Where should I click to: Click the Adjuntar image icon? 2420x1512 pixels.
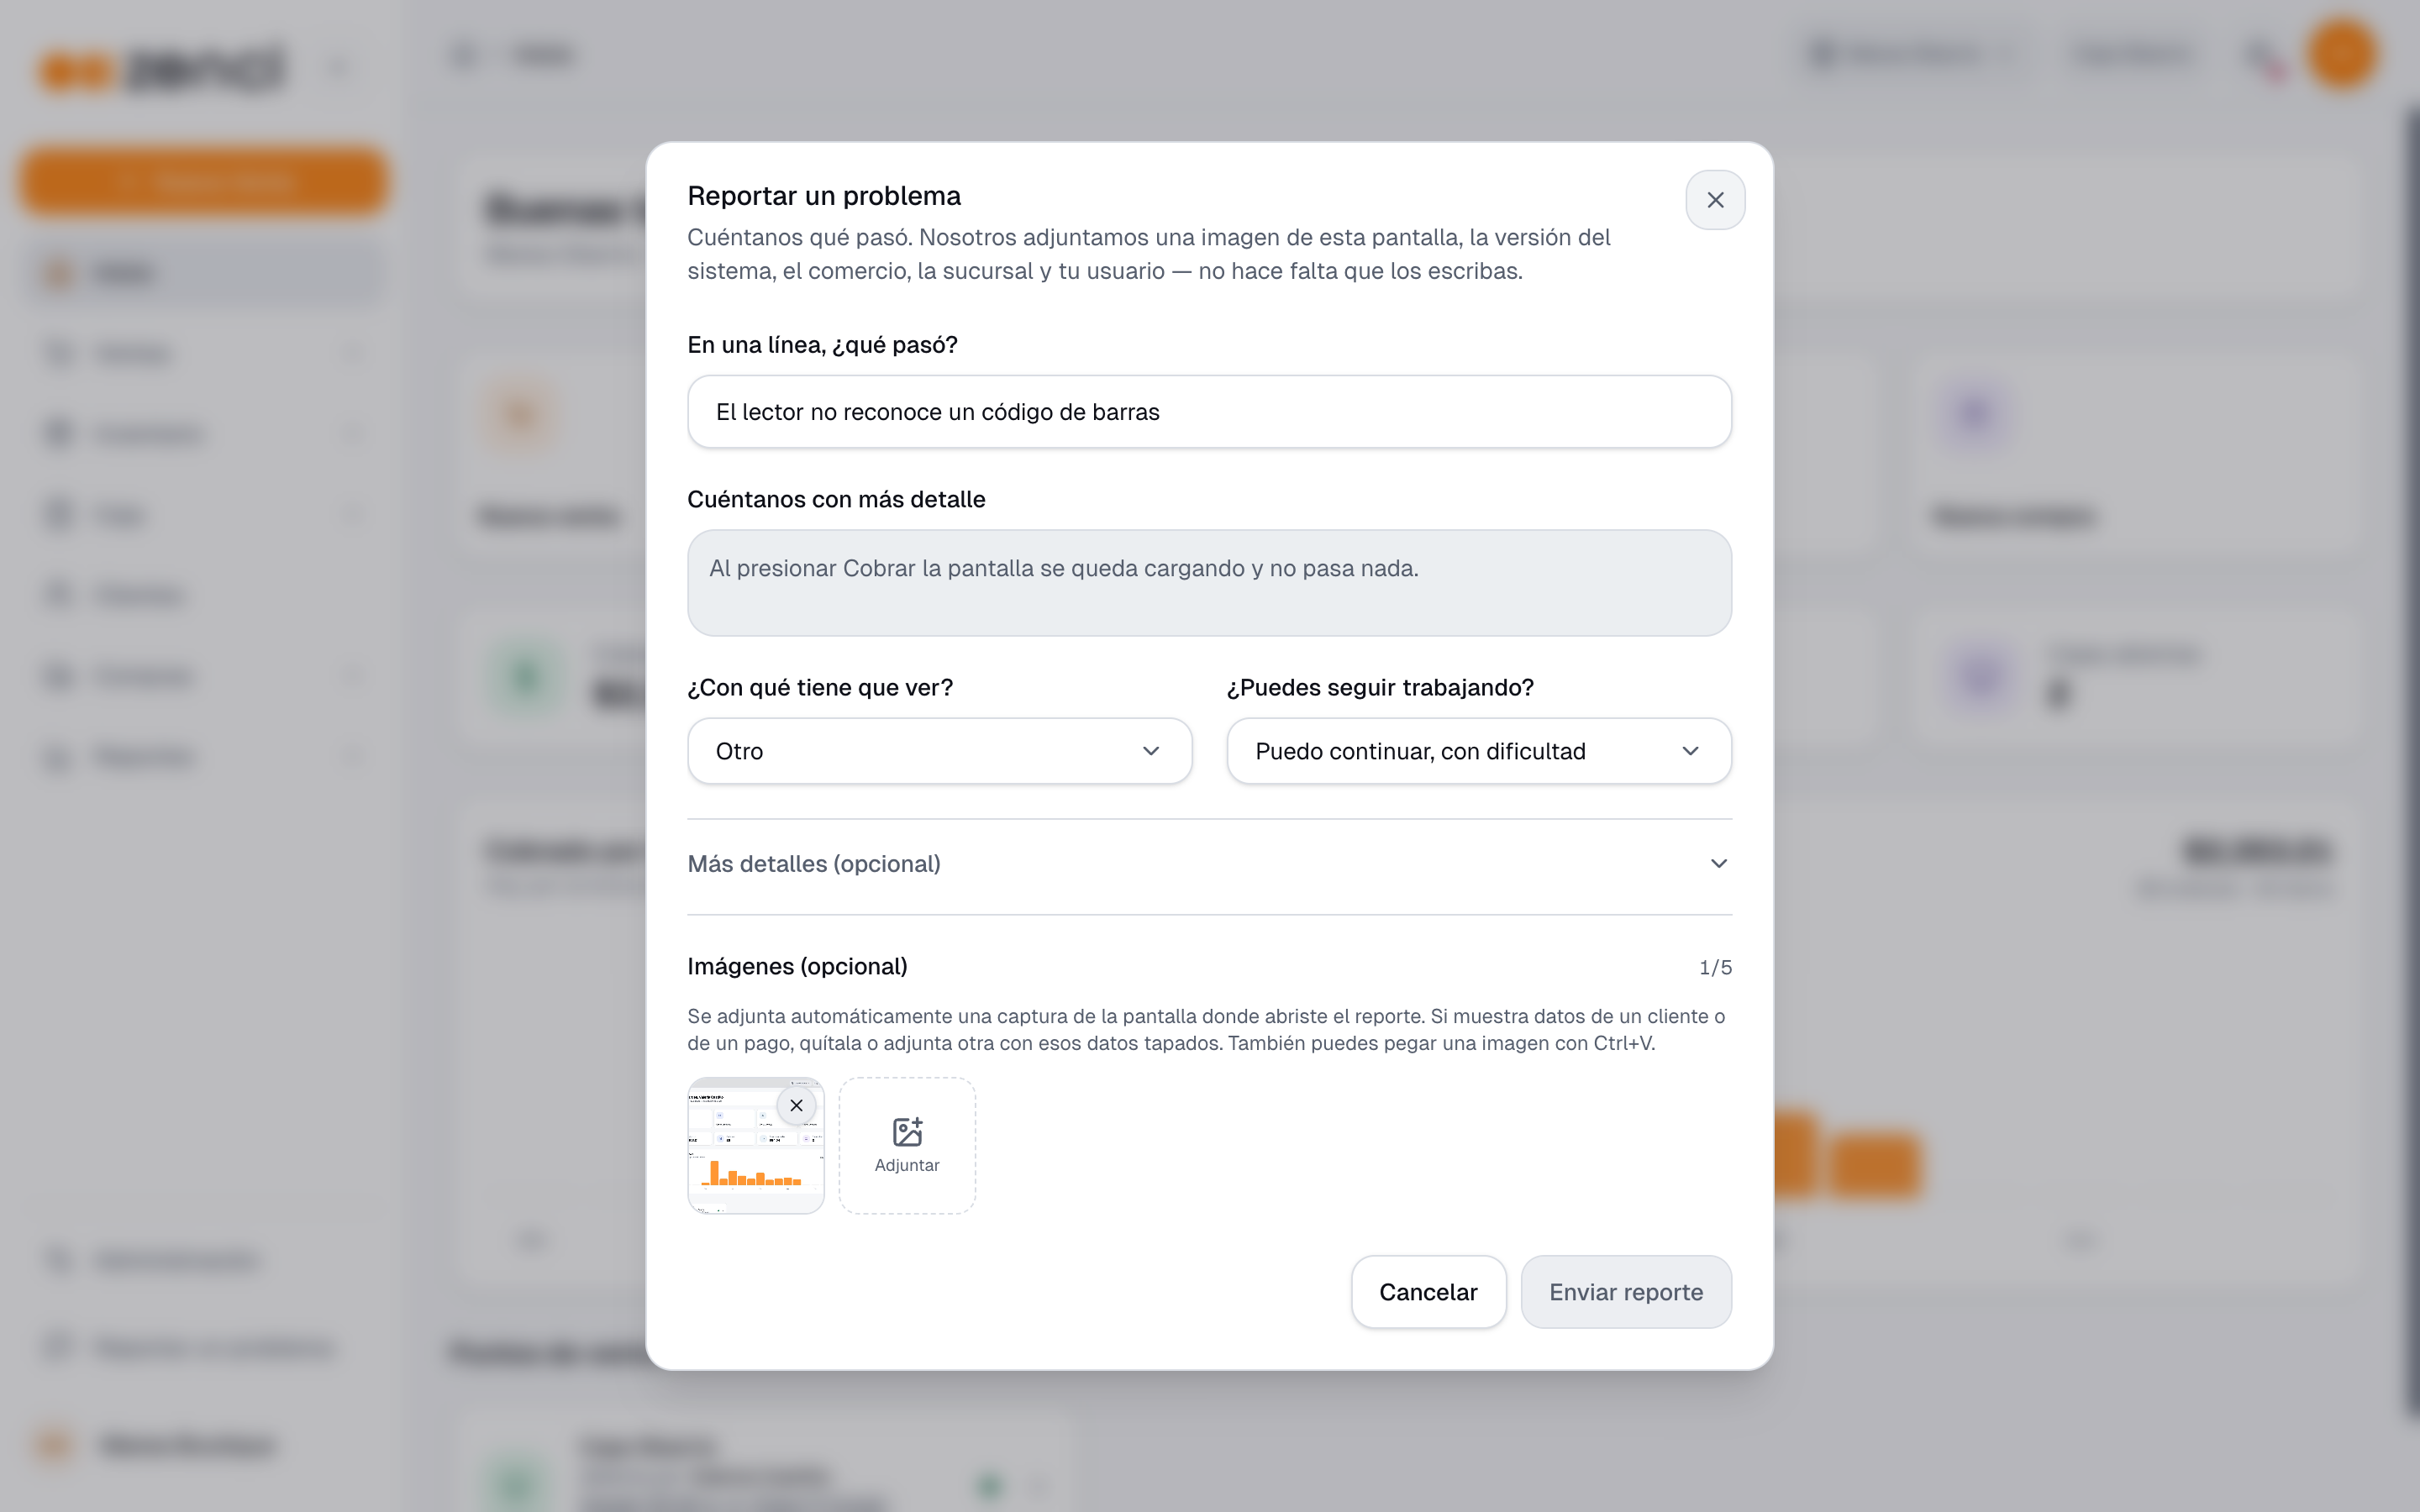907,1132
